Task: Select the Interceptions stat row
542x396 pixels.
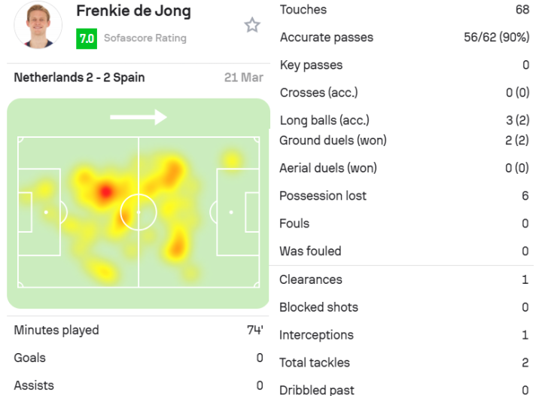Action: click(404, 335)
